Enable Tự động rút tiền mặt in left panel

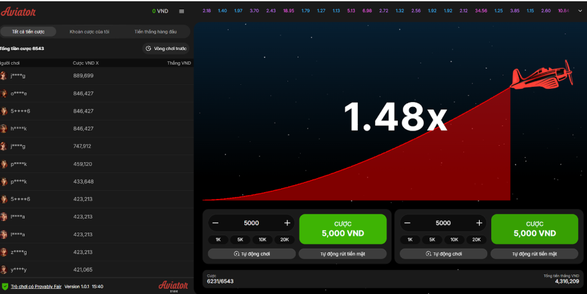coord(343,253)
